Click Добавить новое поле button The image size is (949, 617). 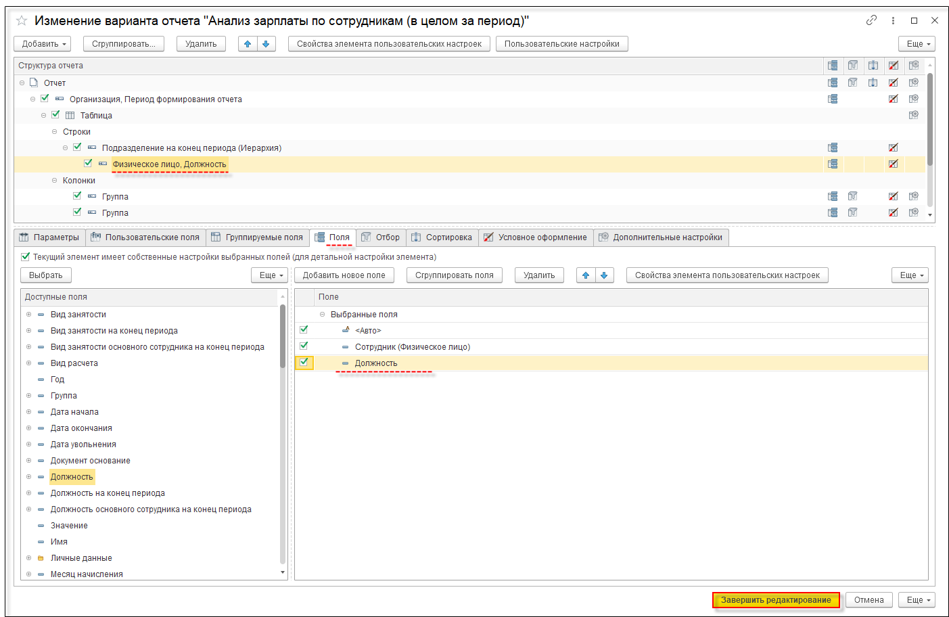[x=344, y=275]
